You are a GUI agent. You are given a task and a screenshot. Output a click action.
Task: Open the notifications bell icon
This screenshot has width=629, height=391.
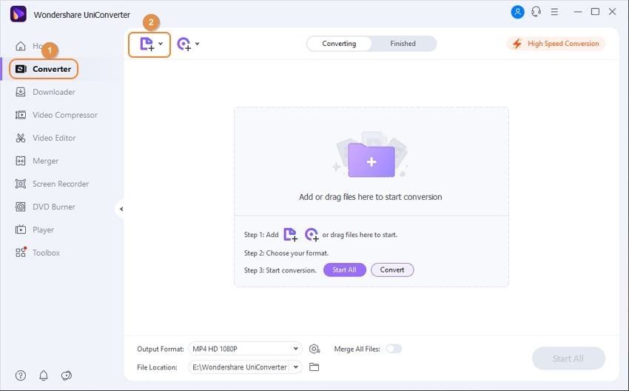(44, 375)
